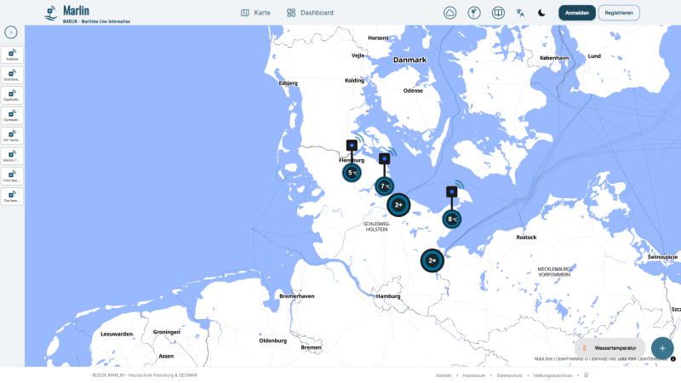Select the Am Yacht... sensor in the sidebar
Image resolution: width=681 pixels, height=383 pixels.
pyautogui.click(x=12, y=136)
